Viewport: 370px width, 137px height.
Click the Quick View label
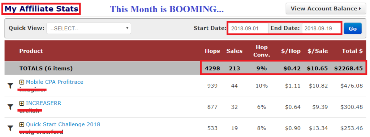coord(26,28)
